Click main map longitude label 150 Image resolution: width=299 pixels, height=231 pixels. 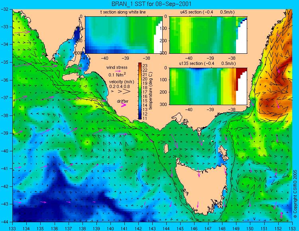250,229
